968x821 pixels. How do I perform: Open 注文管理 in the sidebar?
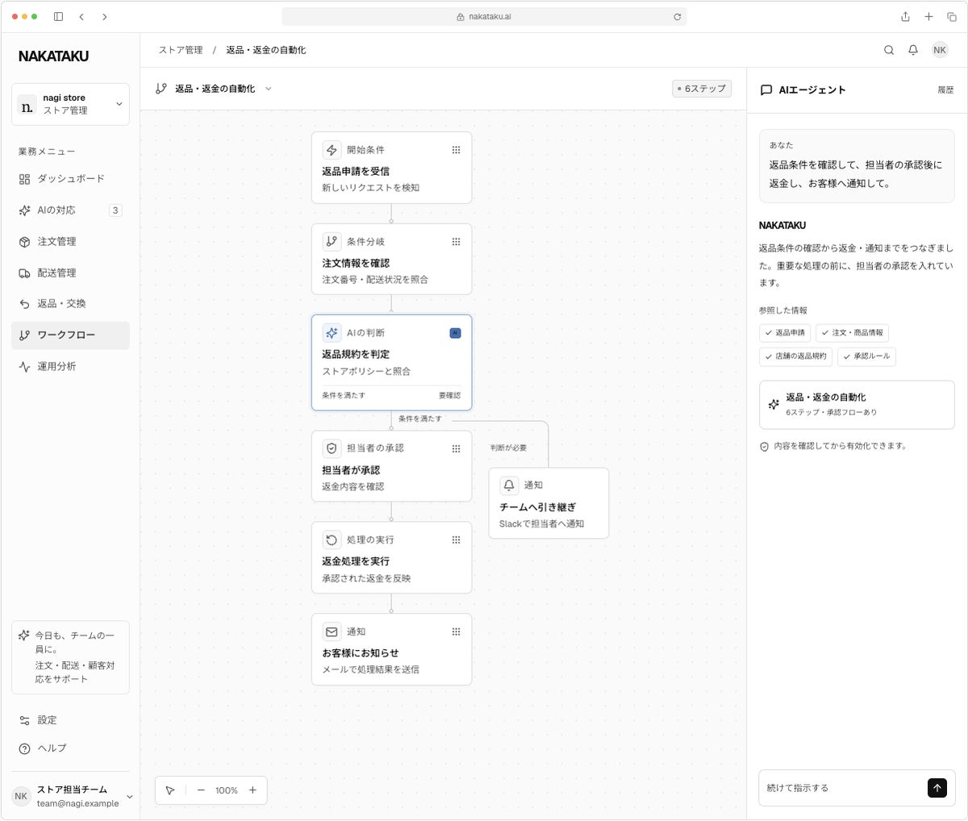coord(70,242)
